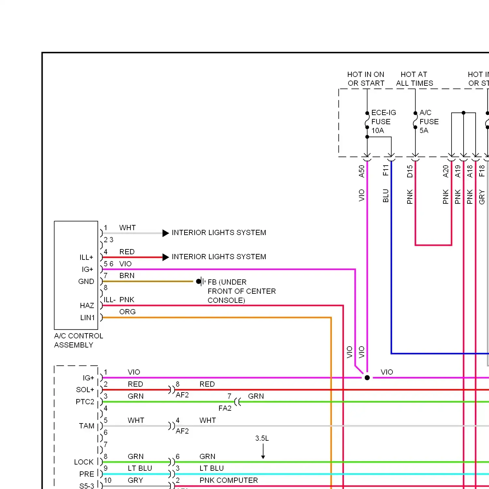Click the "FA2" connector label
Image resolution: width=489 pixels, height=489 pixels.
click(225, 408)
